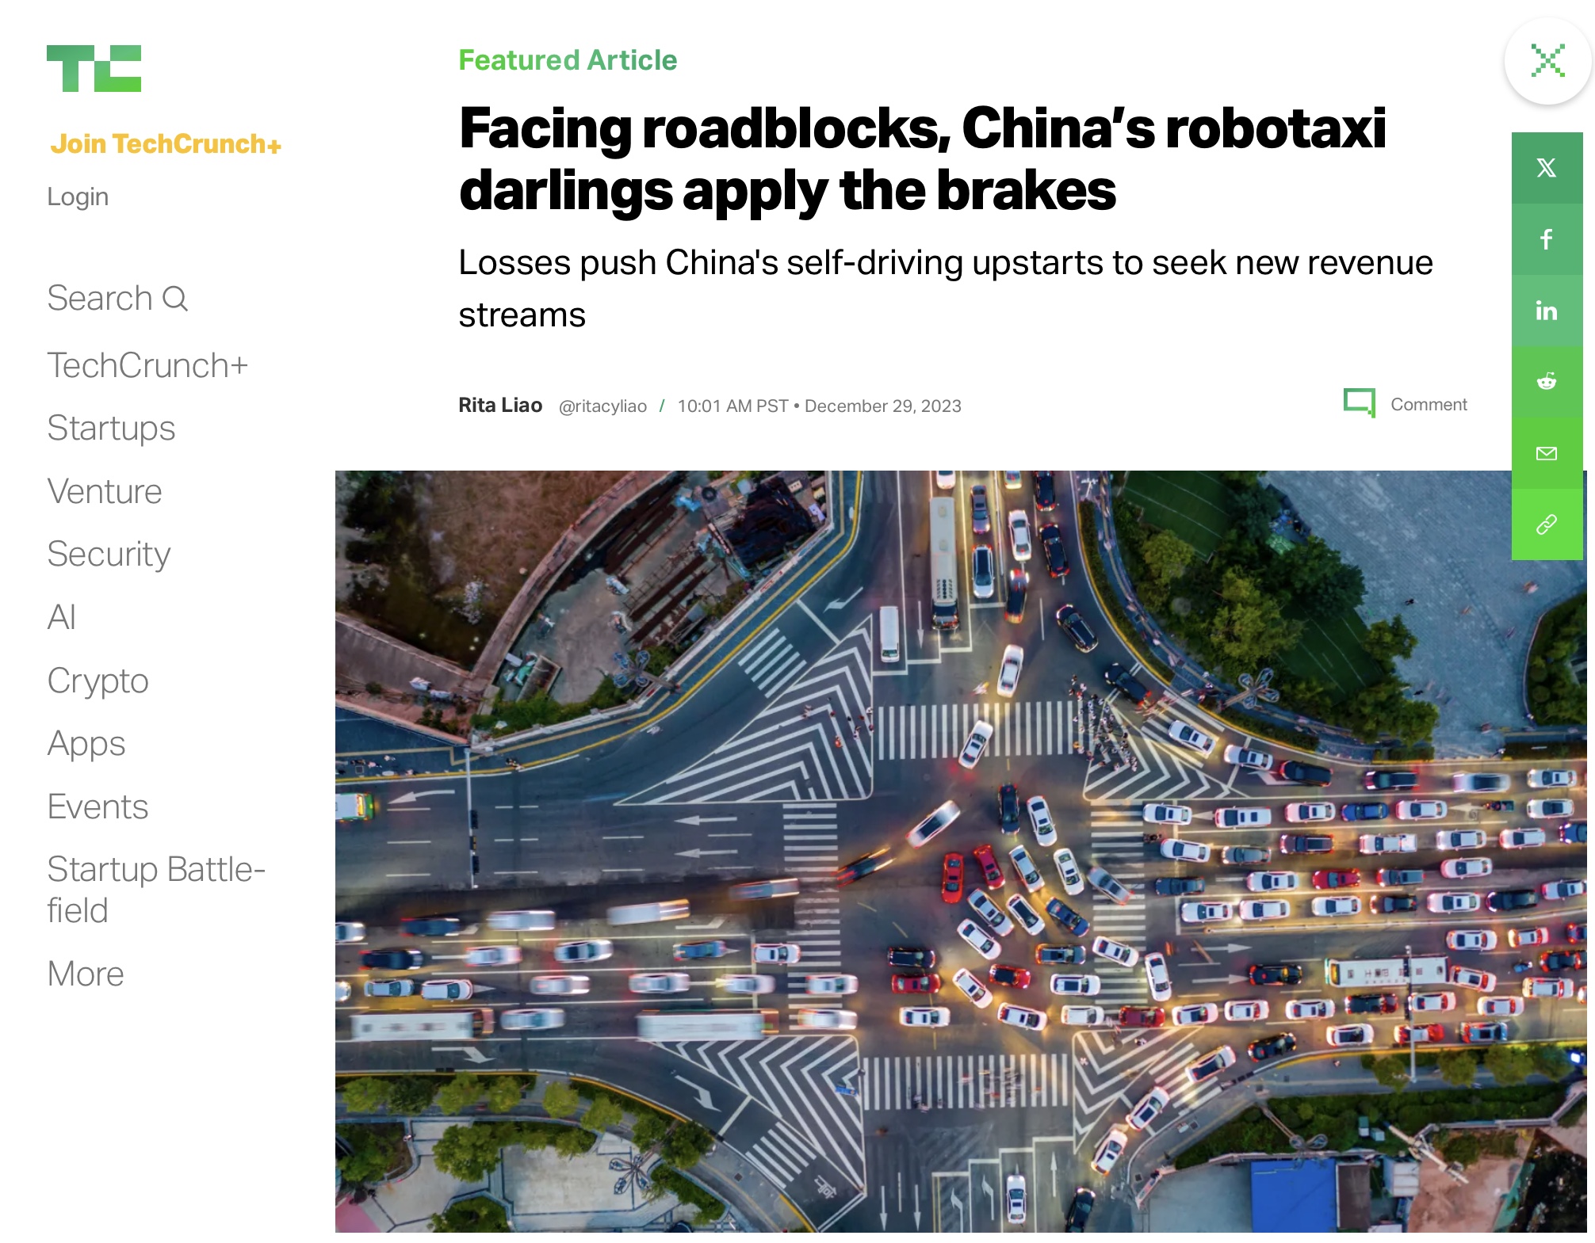Open author Rita Liao's page
This screenshot has width=1595, height=1243.
pos(500,406)
